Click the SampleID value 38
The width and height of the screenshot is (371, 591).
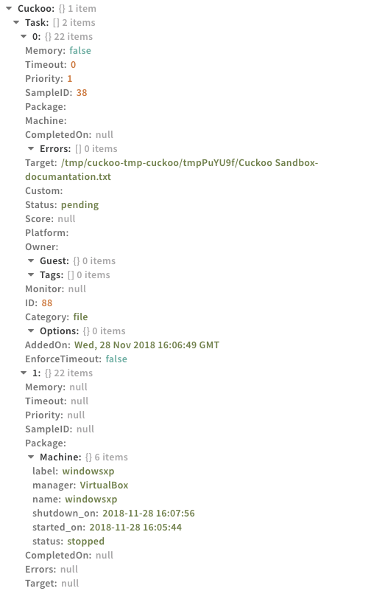click(x=82, y=93)
